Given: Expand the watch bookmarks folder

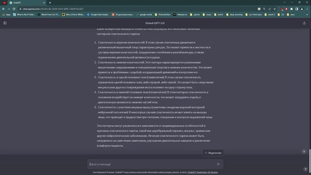Looking at the screenshot, I should [219, 15].
